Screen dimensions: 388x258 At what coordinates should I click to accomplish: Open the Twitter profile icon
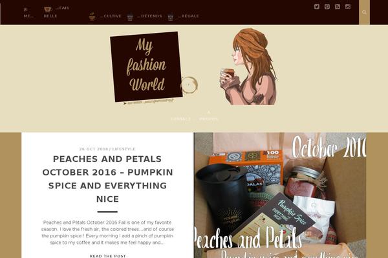[x=317, y=6]
